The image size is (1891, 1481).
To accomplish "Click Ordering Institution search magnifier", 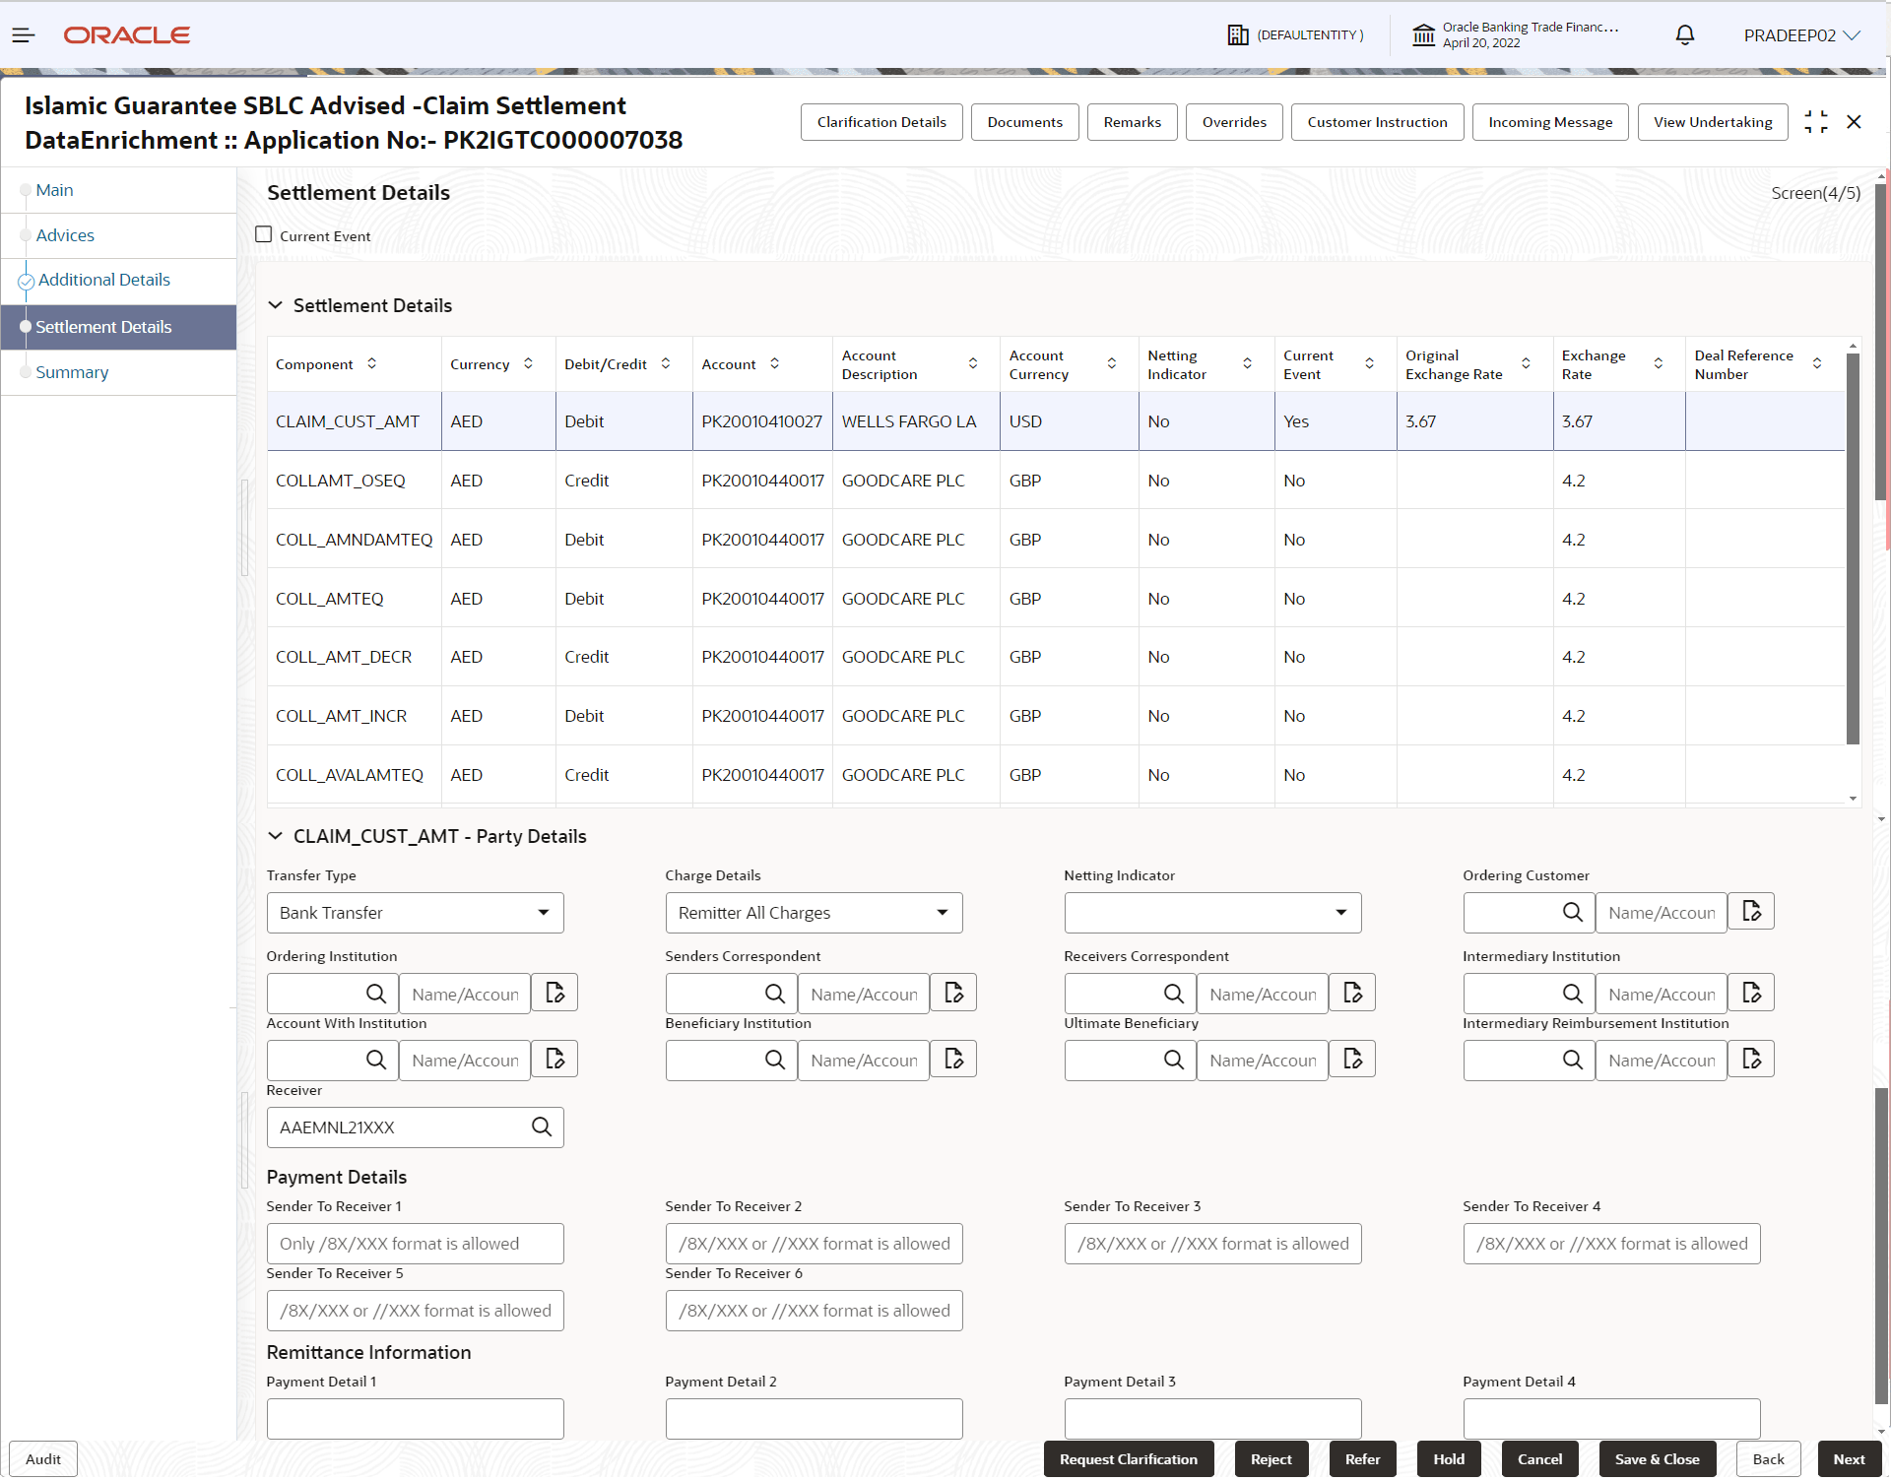I will [x=376, y=994].
